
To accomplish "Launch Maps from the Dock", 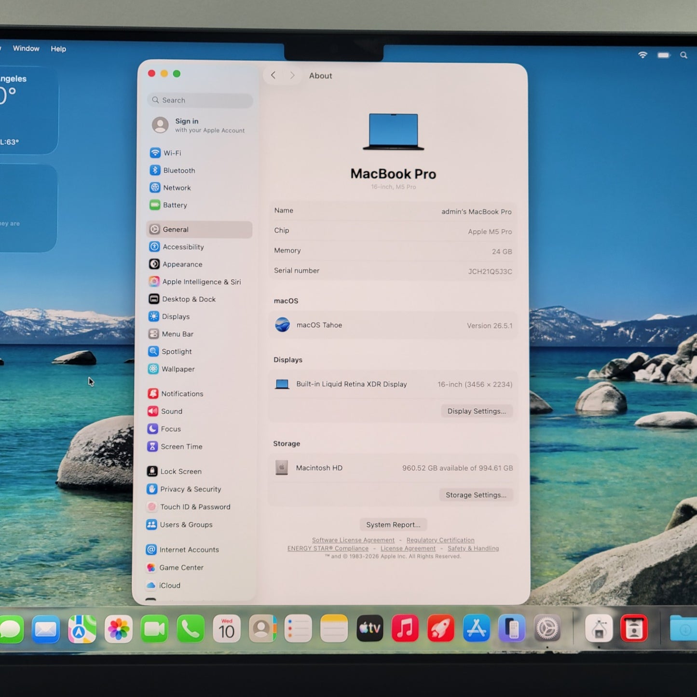I will click(82, 629).
